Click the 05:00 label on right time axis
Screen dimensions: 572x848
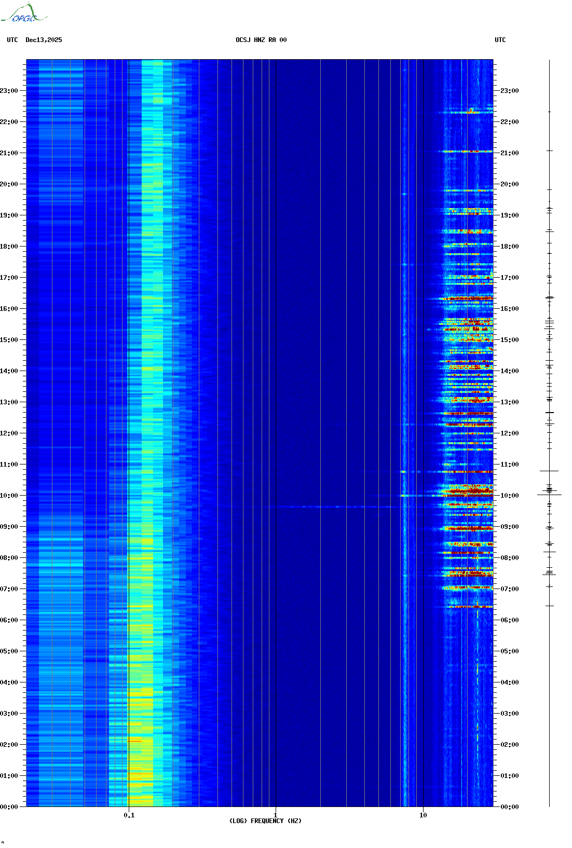(x=509, y=651)
